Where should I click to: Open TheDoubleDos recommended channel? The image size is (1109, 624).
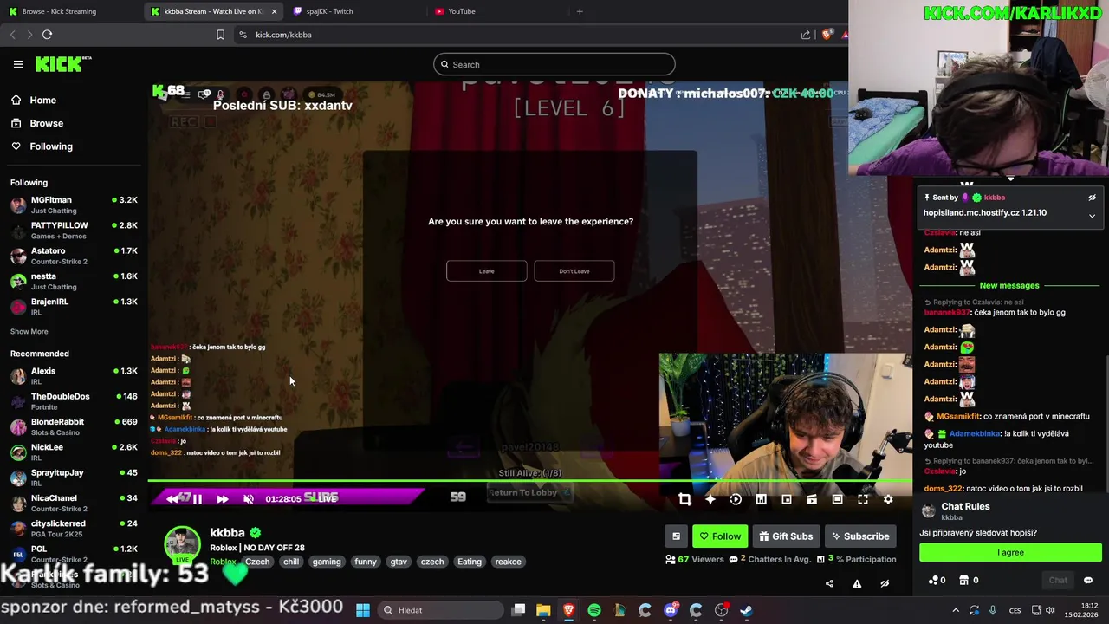(x=74, y=401)
